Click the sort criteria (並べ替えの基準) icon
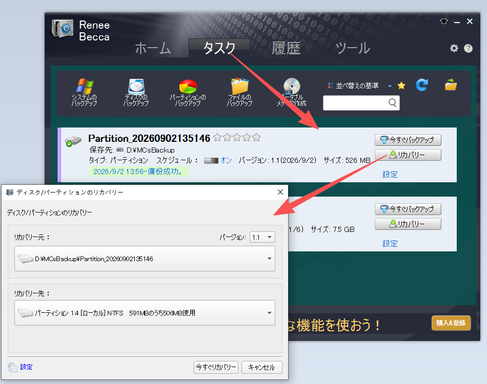 (330, 86)
